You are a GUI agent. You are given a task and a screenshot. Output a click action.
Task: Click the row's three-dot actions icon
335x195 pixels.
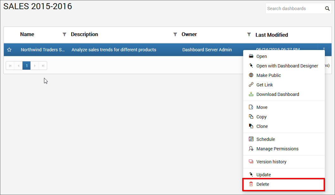(x=324, y=48)
